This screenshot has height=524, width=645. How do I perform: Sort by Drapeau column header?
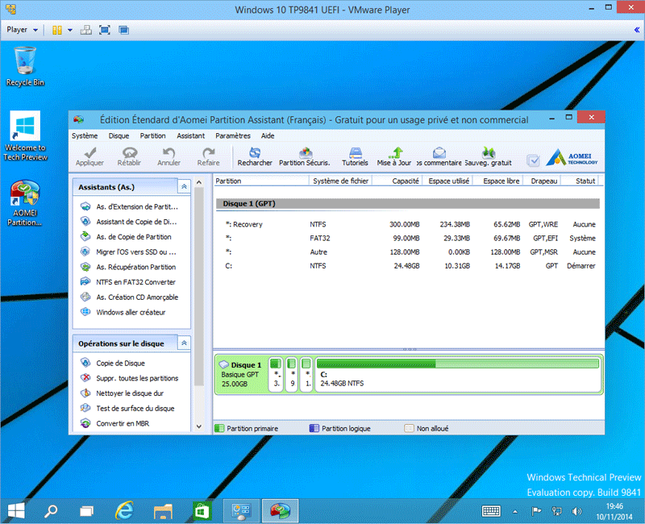pyautogui.click(x=543, y=181)
